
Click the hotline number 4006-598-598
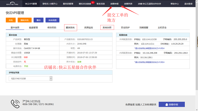coord(30,104)
